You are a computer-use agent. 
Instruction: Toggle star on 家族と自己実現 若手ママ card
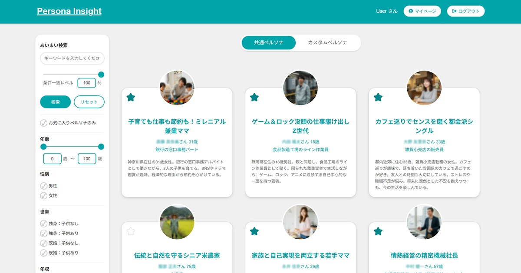point(254,231)
